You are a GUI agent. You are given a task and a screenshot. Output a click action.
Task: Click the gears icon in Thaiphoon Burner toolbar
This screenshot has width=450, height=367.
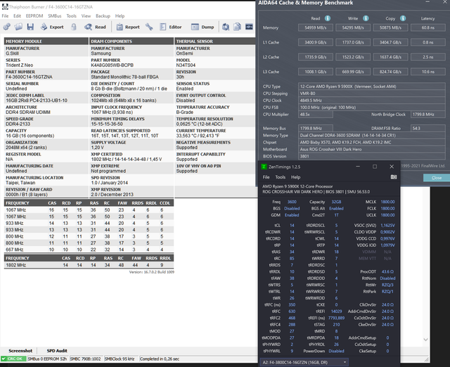[x=7, y=27]
